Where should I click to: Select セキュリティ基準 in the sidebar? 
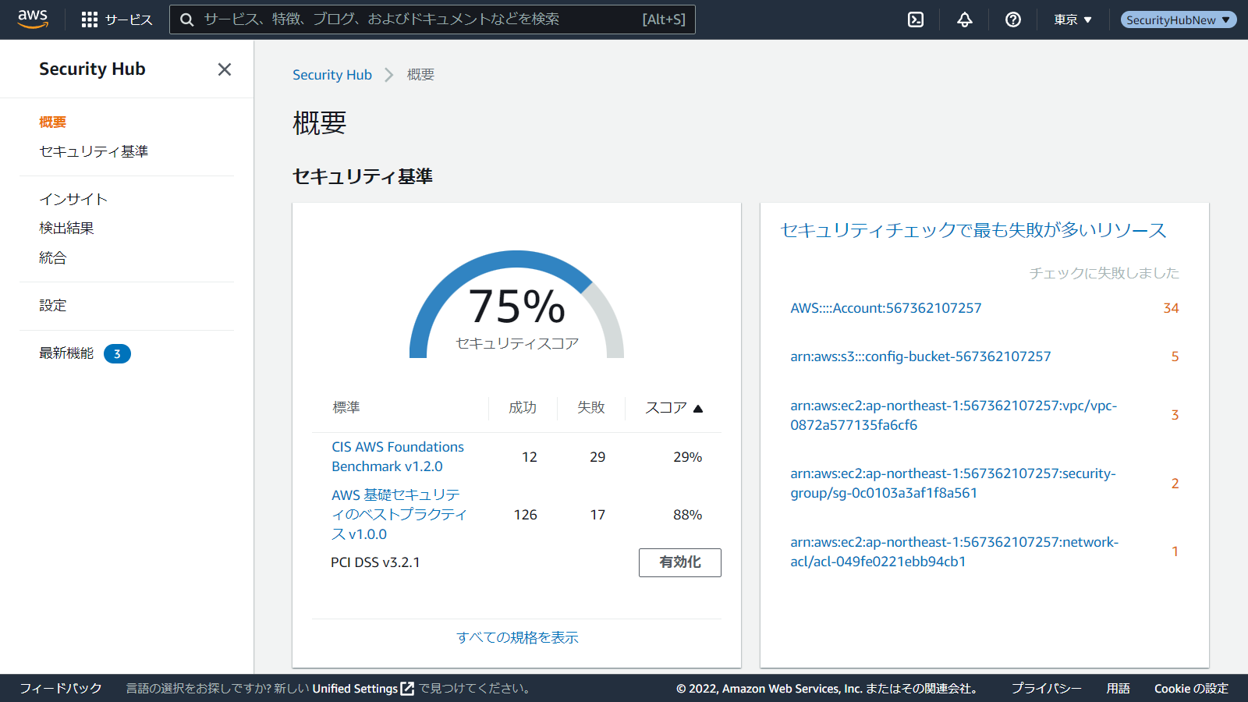pyautogui.click(x=94, y=151)
